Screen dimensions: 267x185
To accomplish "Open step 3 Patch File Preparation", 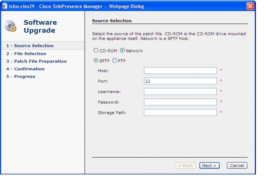I will [x=36, y=61].
